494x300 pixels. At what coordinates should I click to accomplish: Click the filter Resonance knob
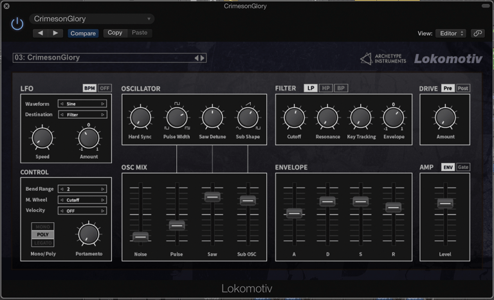point(327,118)
